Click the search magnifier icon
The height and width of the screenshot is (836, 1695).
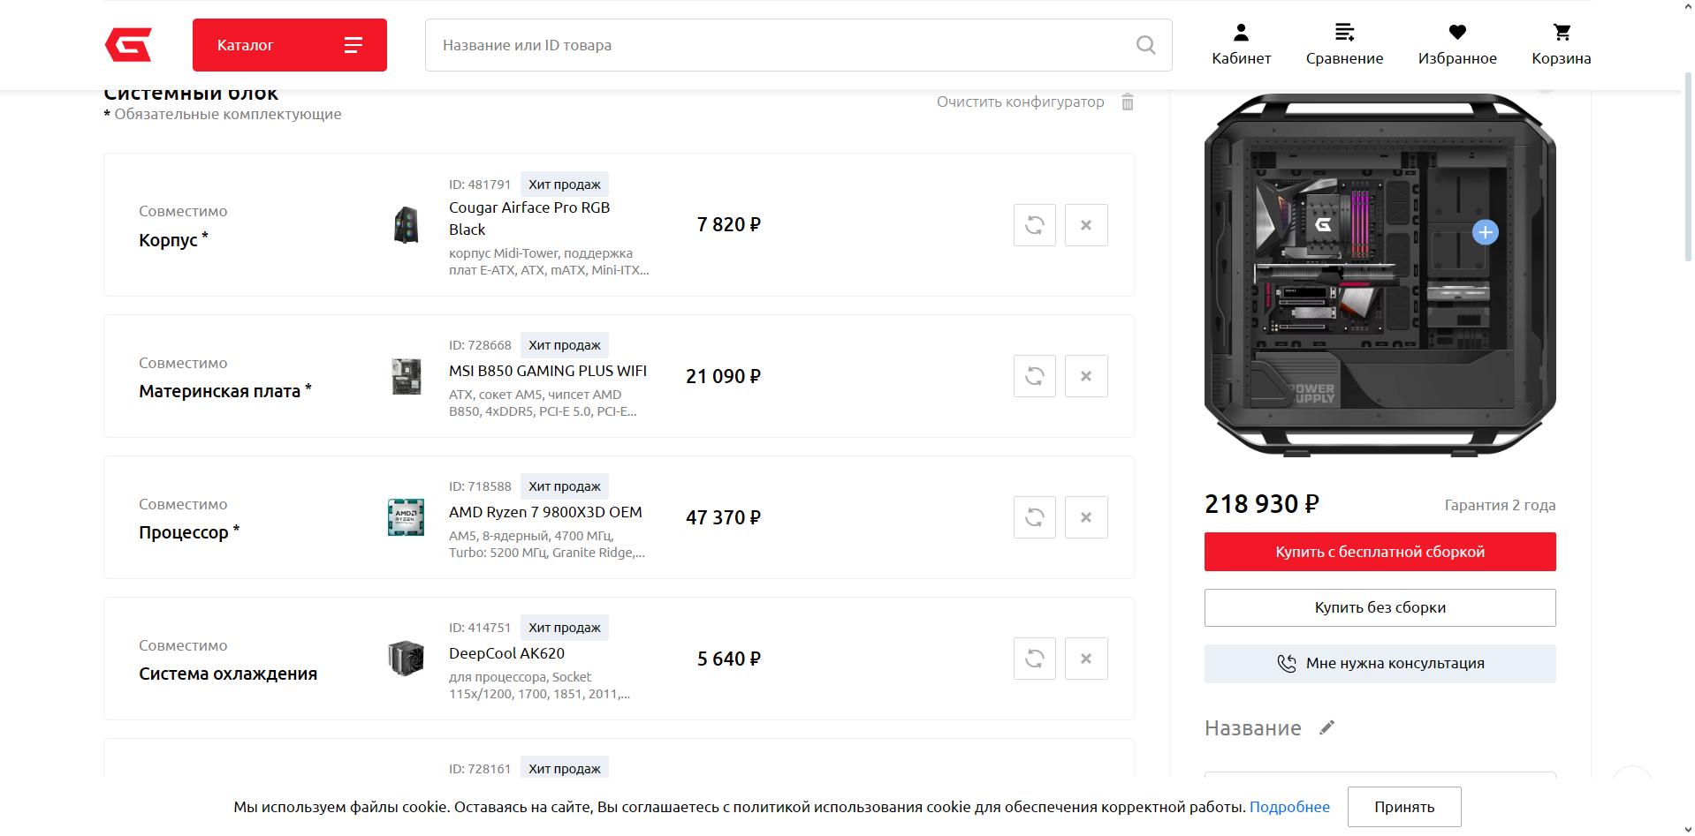point(1145,45)
